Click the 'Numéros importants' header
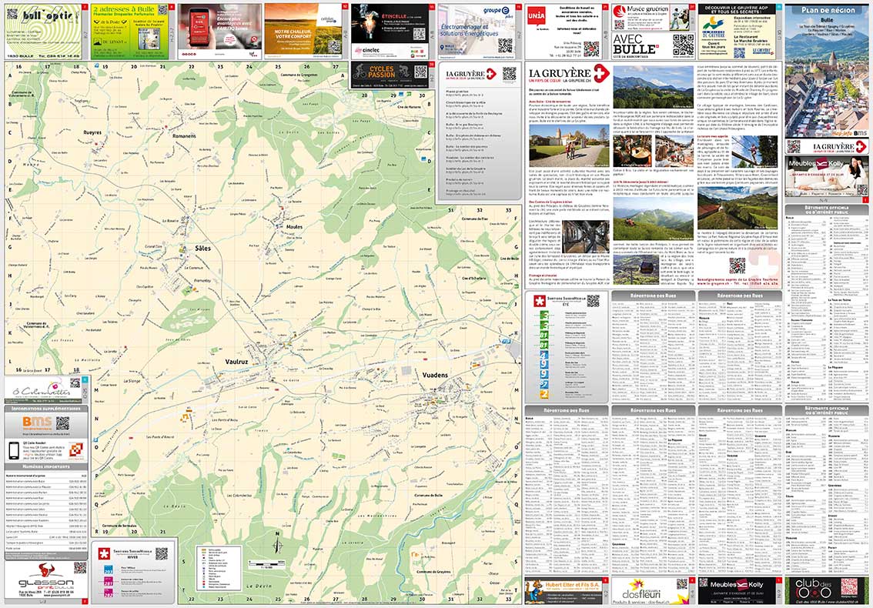This screenshot has height=608, width=873. (x=46, y=466)
